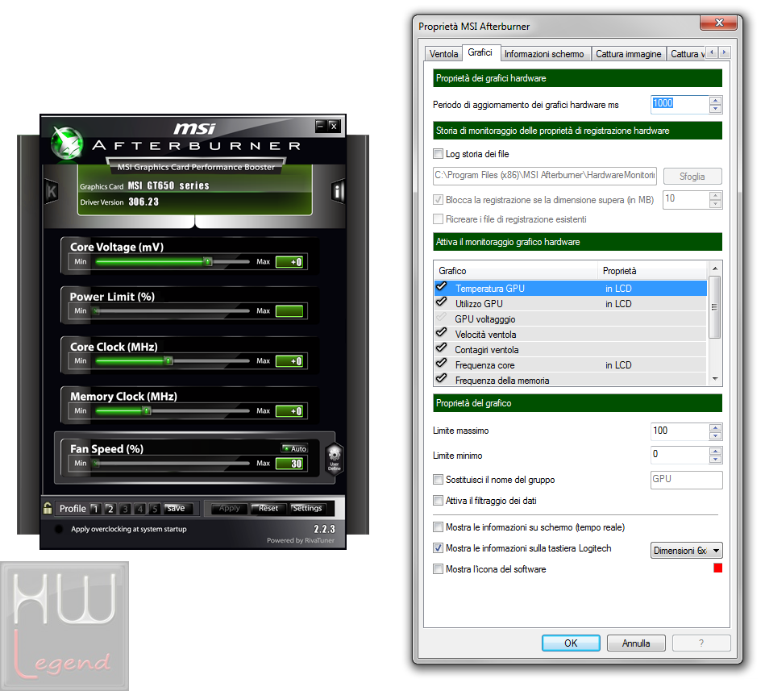Select profile slot 3
This screenshot has height=691, width=765.
[x=126, y=509]
